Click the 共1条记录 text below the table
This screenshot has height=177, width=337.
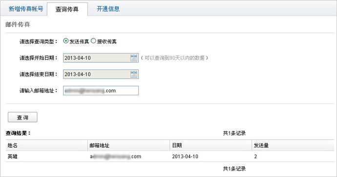coord(234,169)
